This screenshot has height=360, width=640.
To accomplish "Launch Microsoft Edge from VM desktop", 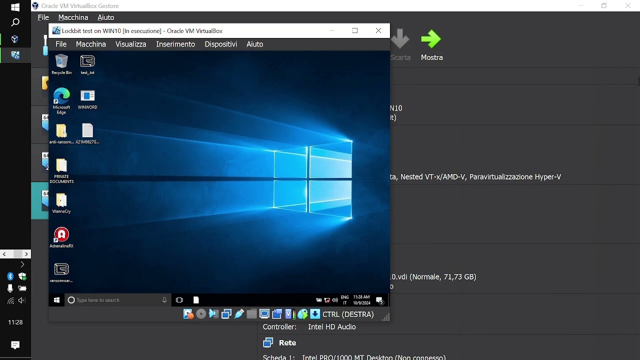I will 61,101.
